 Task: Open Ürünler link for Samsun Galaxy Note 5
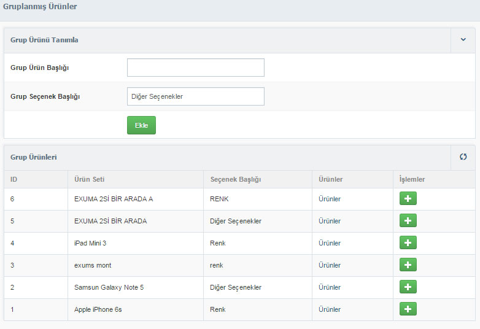[x=330, y=287]
